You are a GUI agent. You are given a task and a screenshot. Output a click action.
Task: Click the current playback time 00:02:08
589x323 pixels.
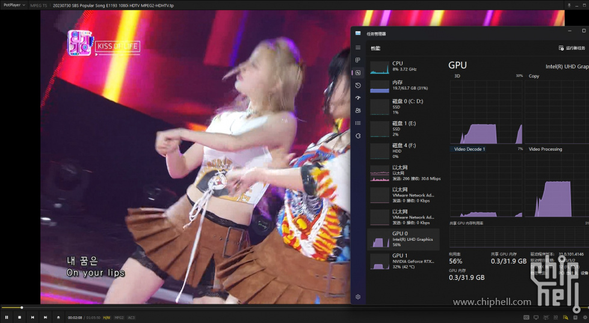[75, 318]
